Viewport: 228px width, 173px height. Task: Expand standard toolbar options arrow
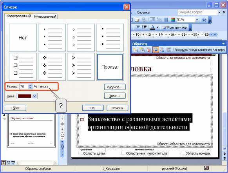[210, 20]
